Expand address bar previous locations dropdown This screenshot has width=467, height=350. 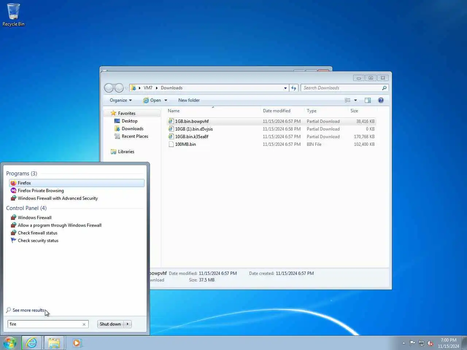tap(285, 88)
